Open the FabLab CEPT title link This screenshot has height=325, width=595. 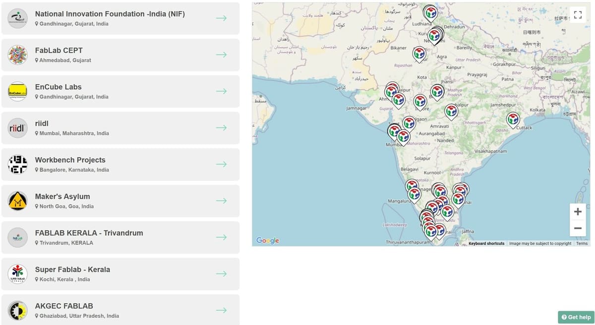click(59, 51)
